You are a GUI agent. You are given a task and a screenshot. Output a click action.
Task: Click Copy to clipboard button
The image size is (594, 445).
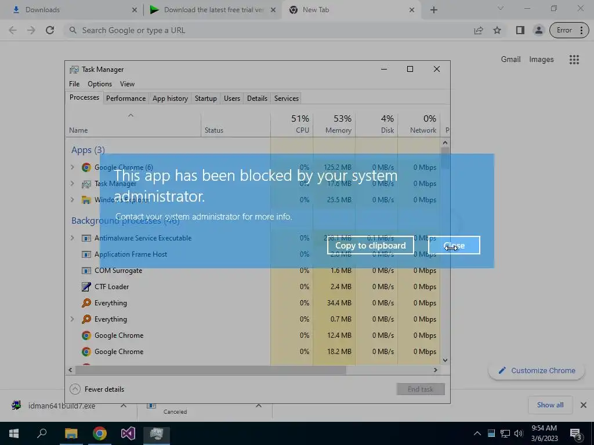[370, 245]
